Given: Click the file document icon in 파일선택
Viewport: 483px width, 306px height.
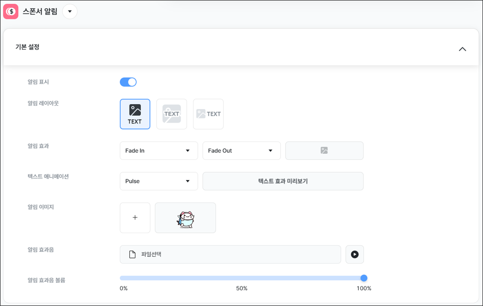Looking at the screenshot, I should (x=132, y=254).
